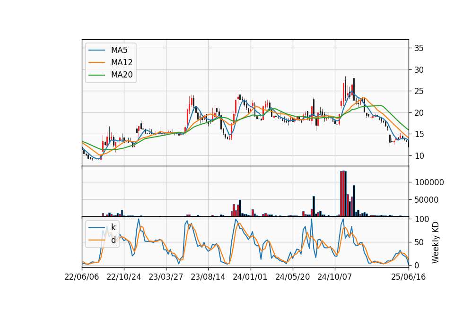Click the 22/10/24 date axis label
454x326 pixels.
[x=124, y=277]
